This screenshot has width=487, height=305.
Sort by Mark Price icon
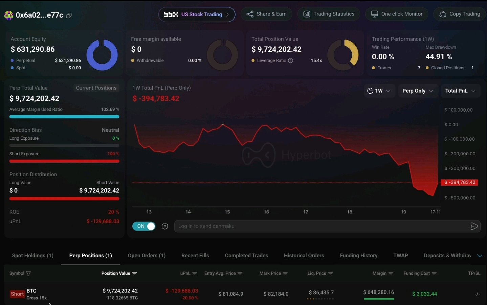click(285, 274)
